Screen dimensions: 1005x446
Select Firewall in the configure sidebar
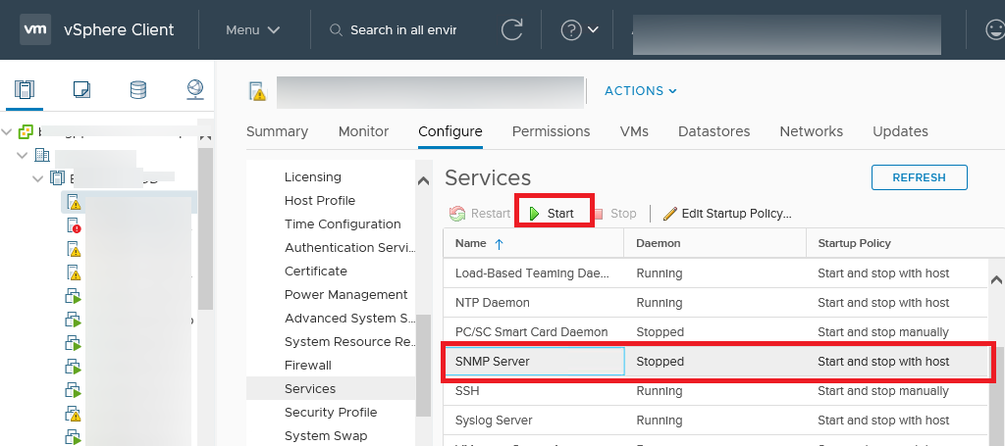tap(308, 366)
